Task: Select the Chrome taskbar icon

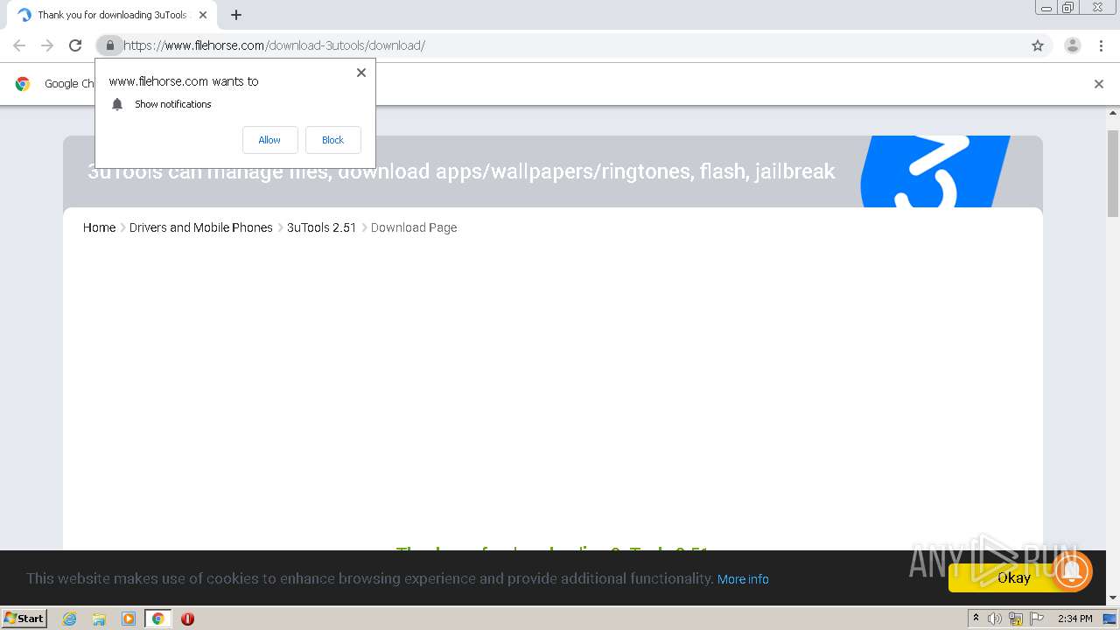Action: click(x=158, y=619)
